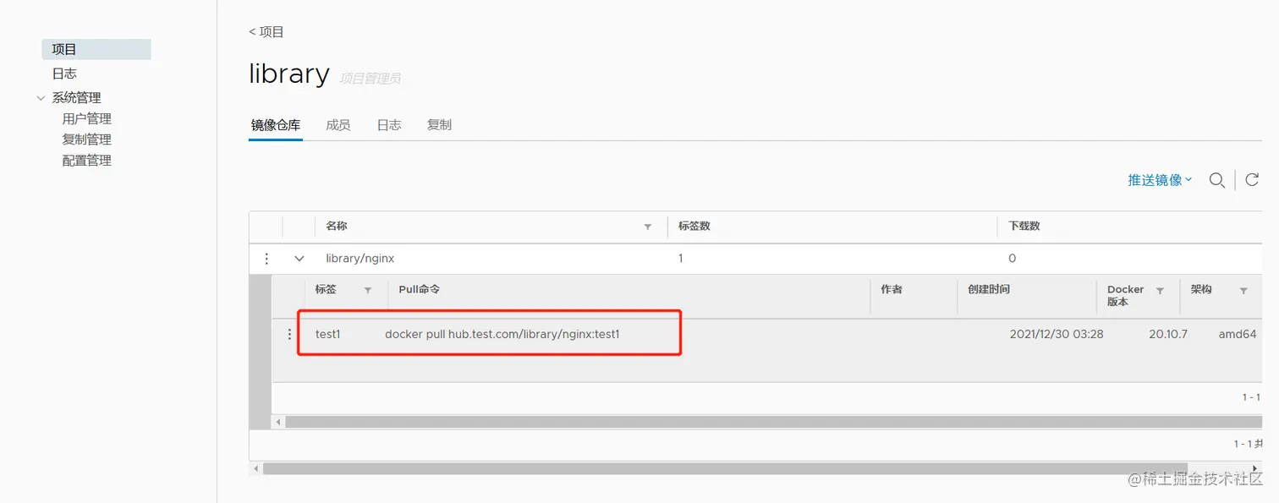Screen dimensions: 1279x503
Task: Filter by the Docker 版本 filter icon
Action: pos(1161,290)
